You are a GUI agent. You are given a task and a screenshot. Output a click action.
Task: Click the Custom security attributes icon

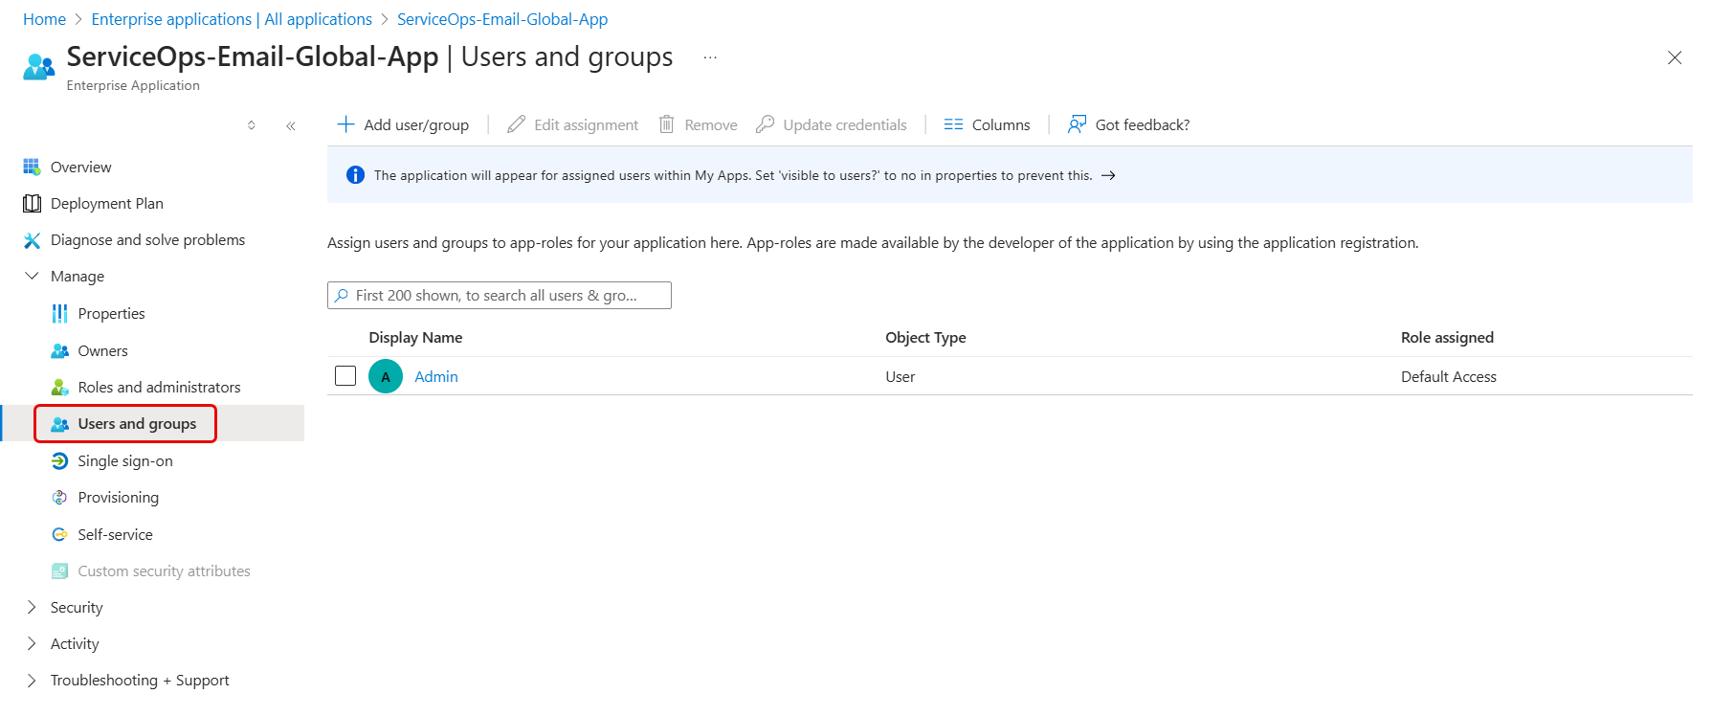click(x=59, y=571)
